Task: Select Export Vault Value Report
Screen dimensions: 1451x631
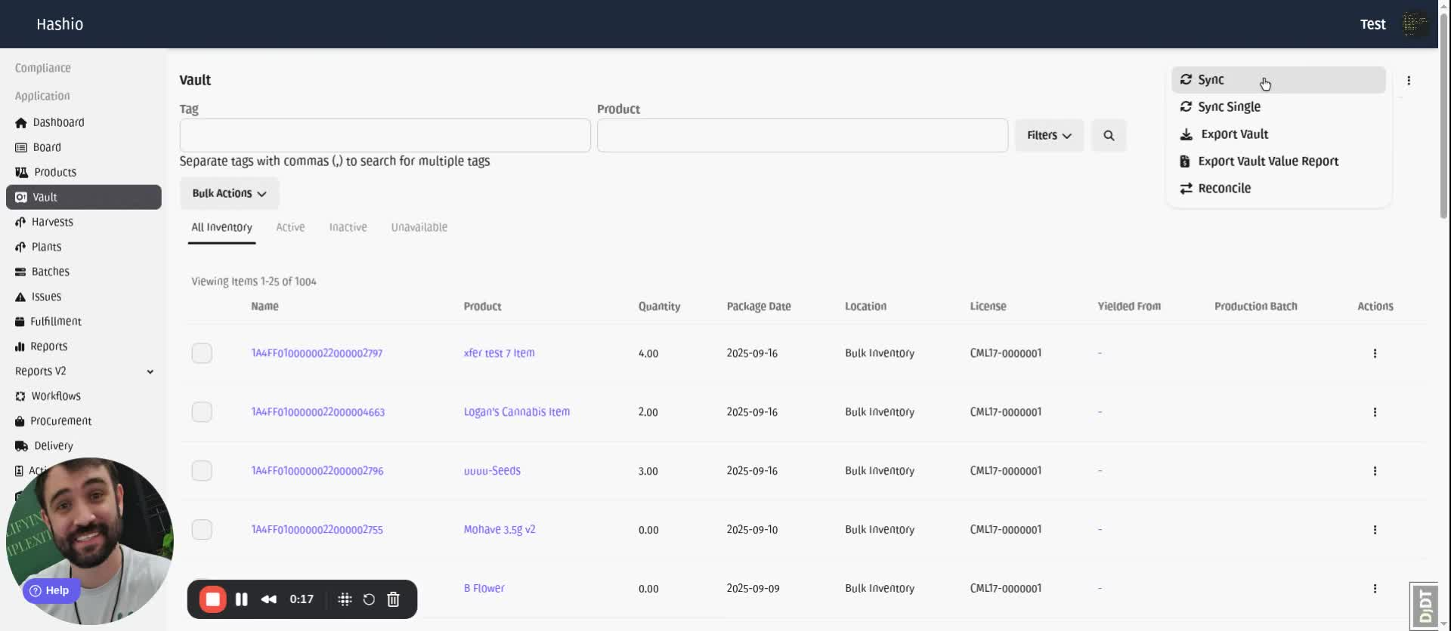Action: tap(1278, 162)
